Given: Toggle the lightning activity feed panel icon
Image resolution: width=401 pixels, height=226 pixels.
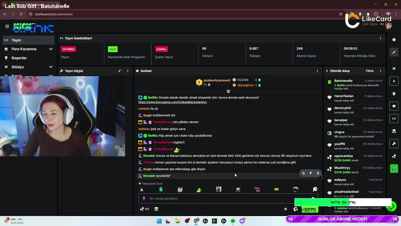Looking at the screenshot, I should (x=394, y=81).
